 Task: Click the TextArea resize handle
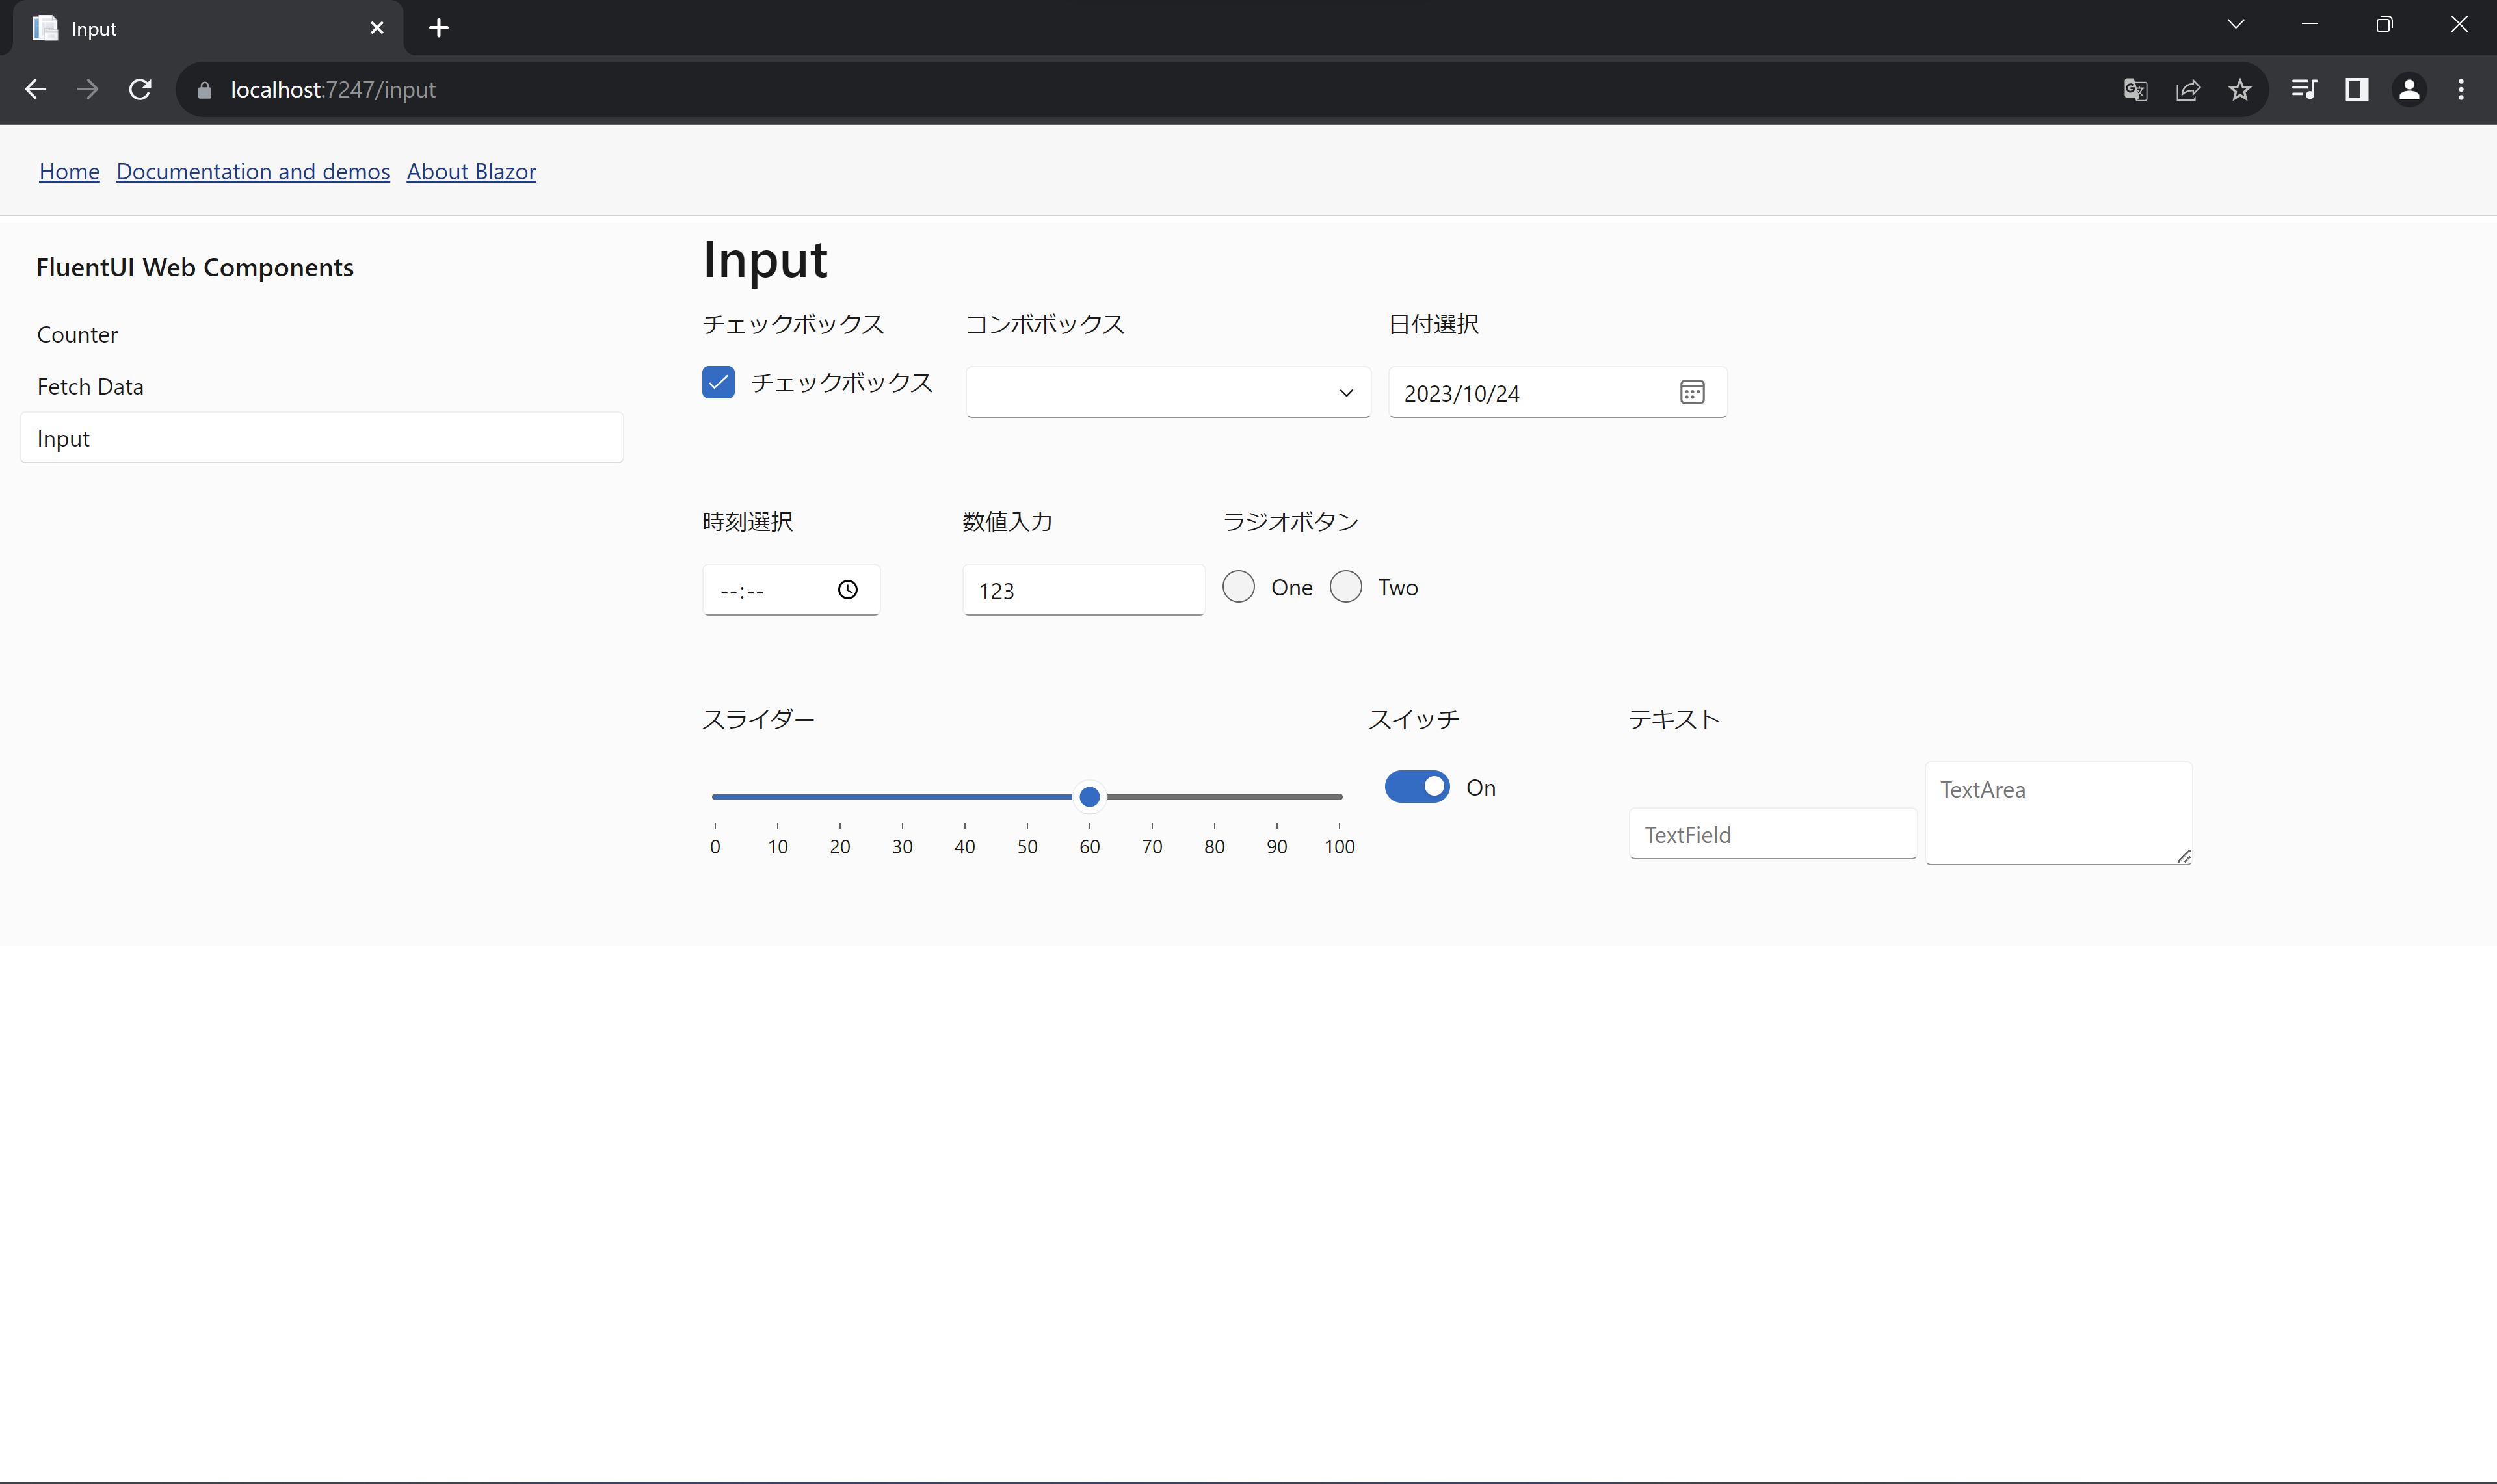[x=2183, y=856]
